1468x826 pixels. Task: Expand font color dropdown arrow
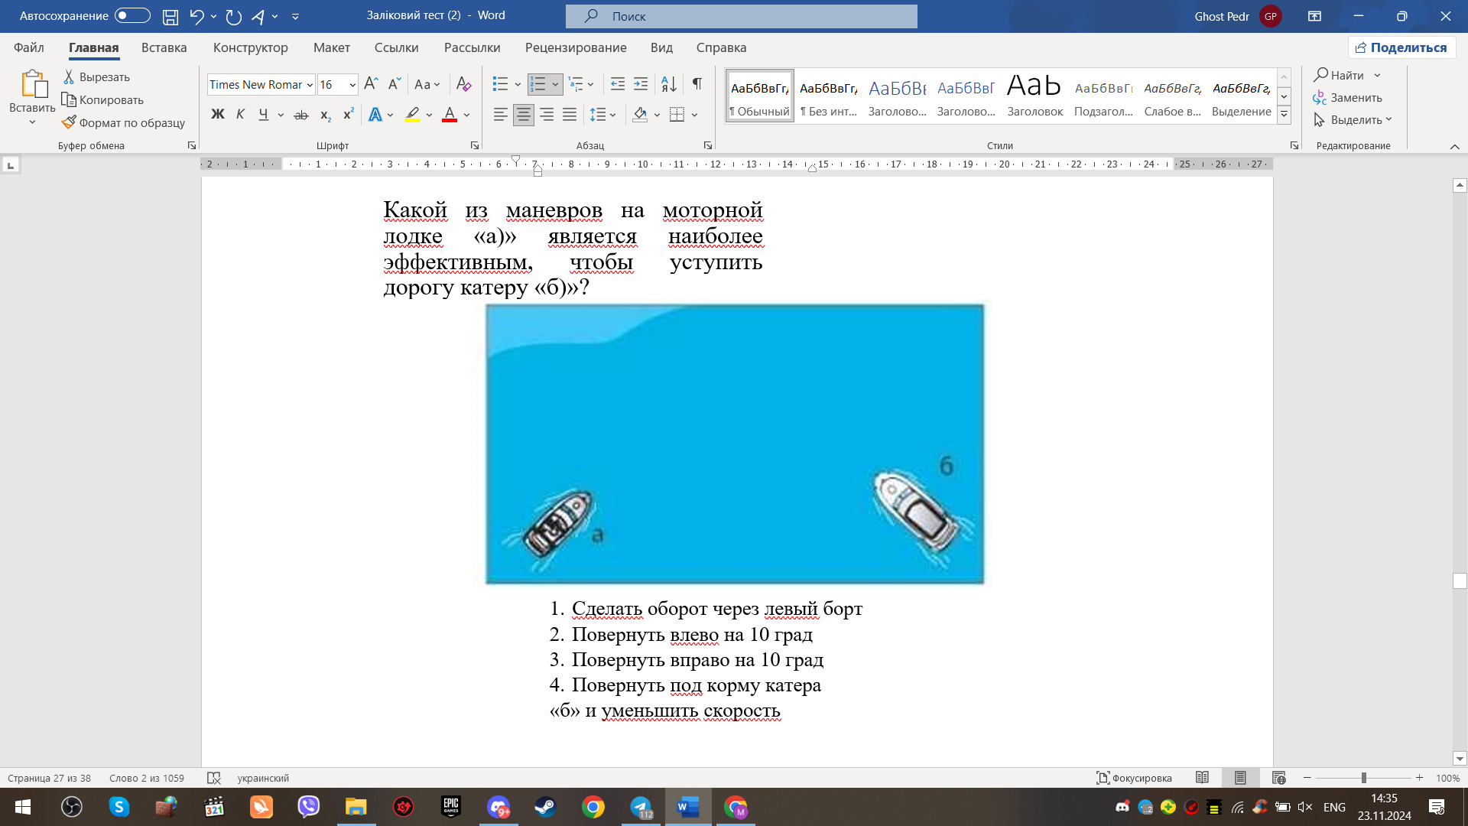click(x=466, y=115)
